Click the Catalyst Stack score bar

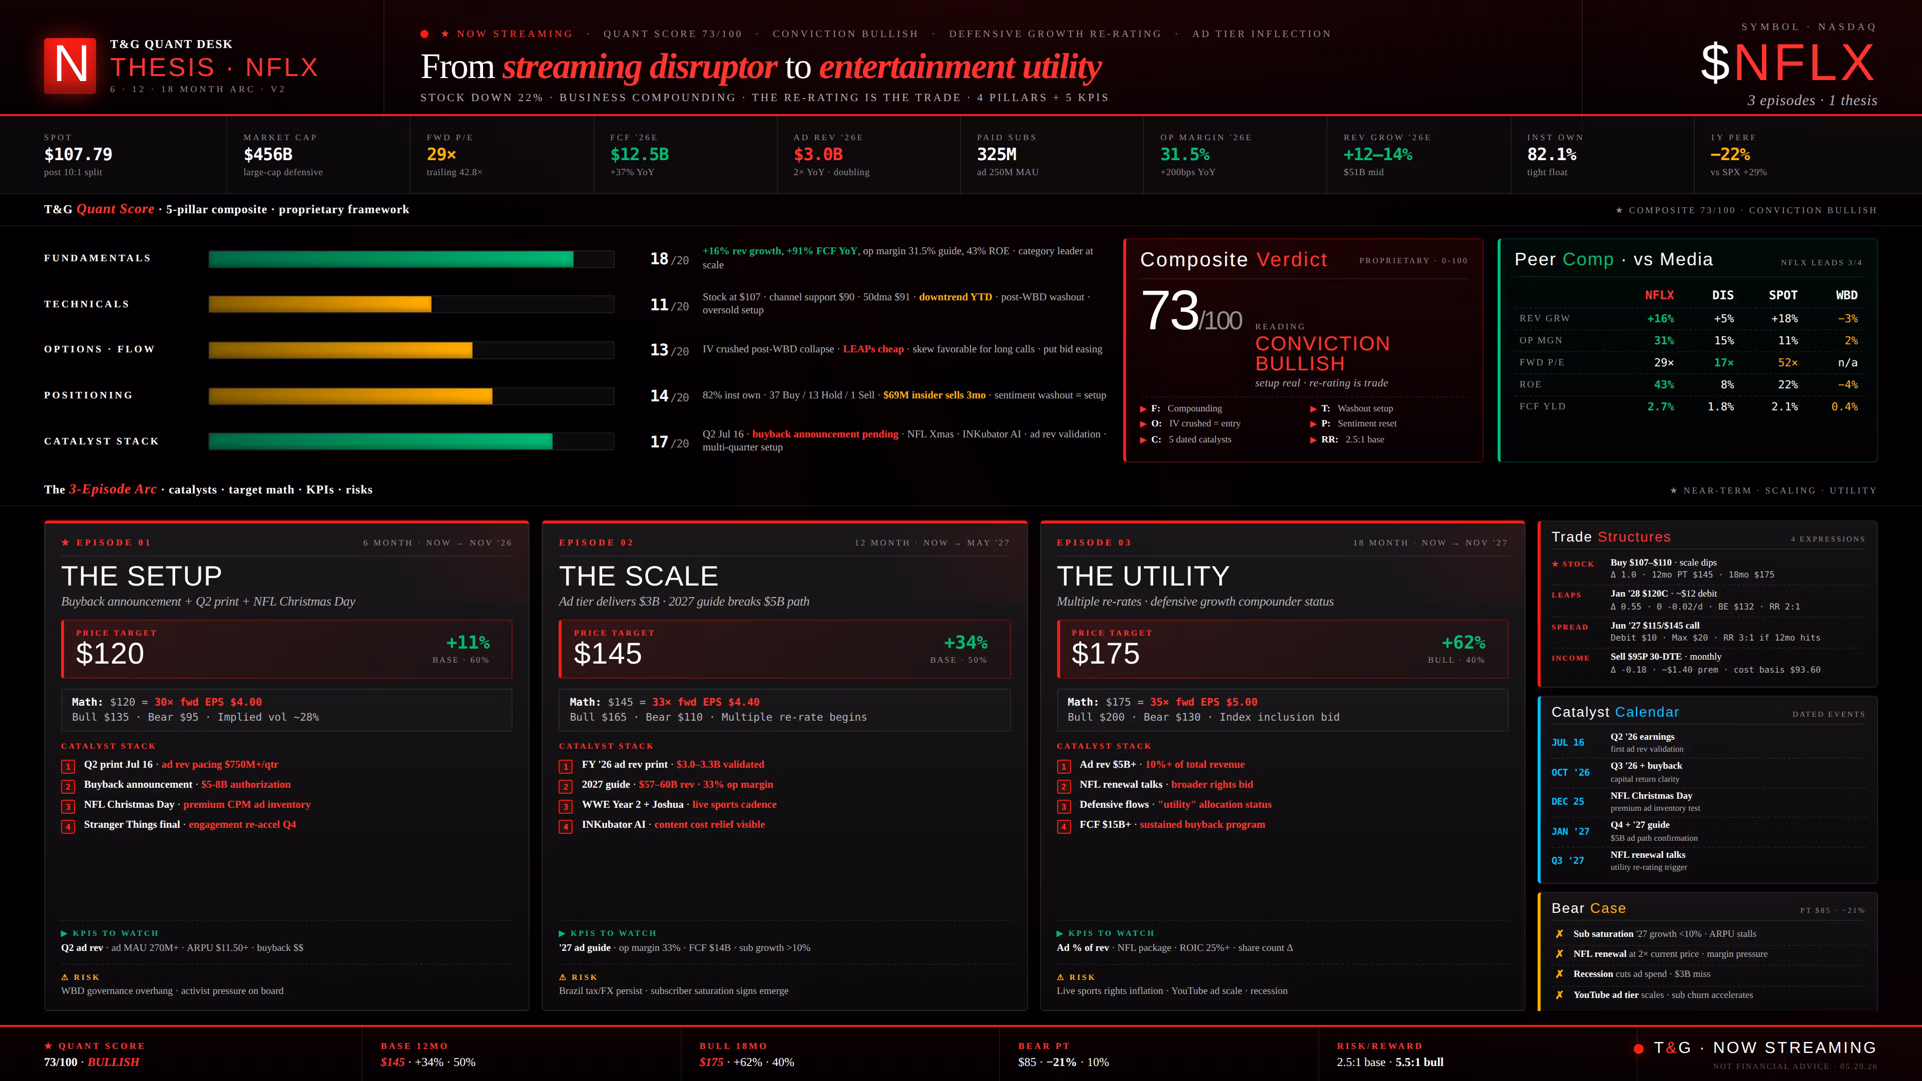(411, 441)
